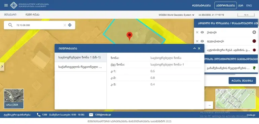Image resolution: width=259 pixels, height=124 pixels.
Task: Click the ავტონომიური რესპ. layer symbol
Action: click(x=254, y=50)
